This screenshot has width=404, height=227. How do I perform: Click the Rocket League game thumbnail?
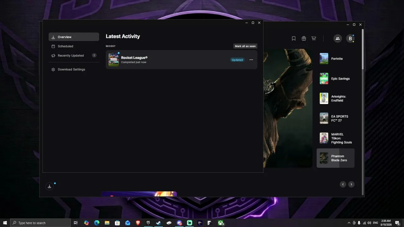pos(114,60)
